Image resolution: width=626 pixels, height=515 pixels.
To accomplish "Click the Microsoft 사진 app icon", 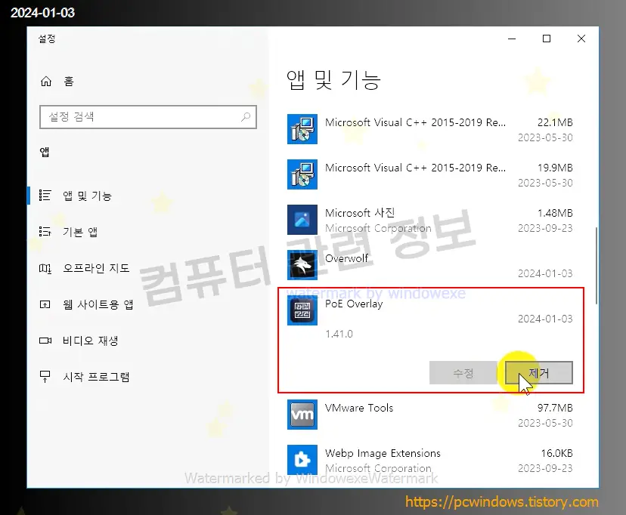I will 302,220.
